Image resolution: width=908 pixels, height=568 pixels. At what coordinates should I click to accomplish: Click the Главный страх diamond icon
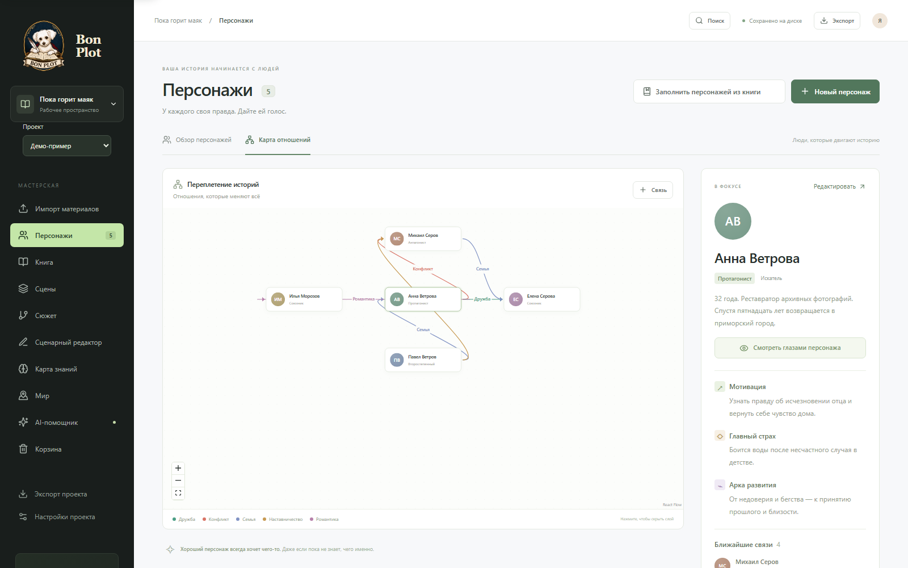(720, 436)
